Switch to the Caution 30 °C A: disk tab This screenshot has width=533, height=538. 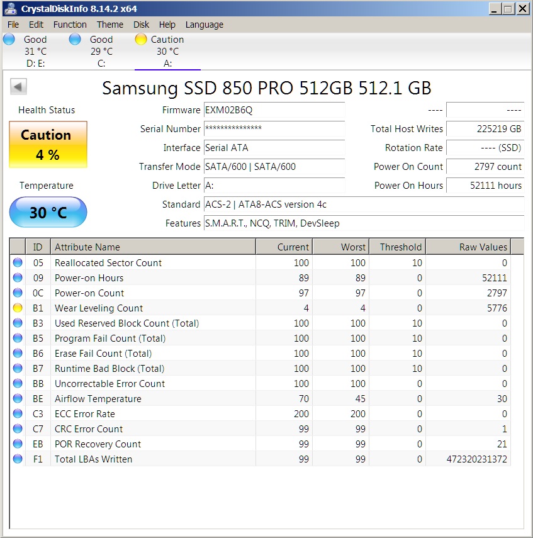point(167,51)
